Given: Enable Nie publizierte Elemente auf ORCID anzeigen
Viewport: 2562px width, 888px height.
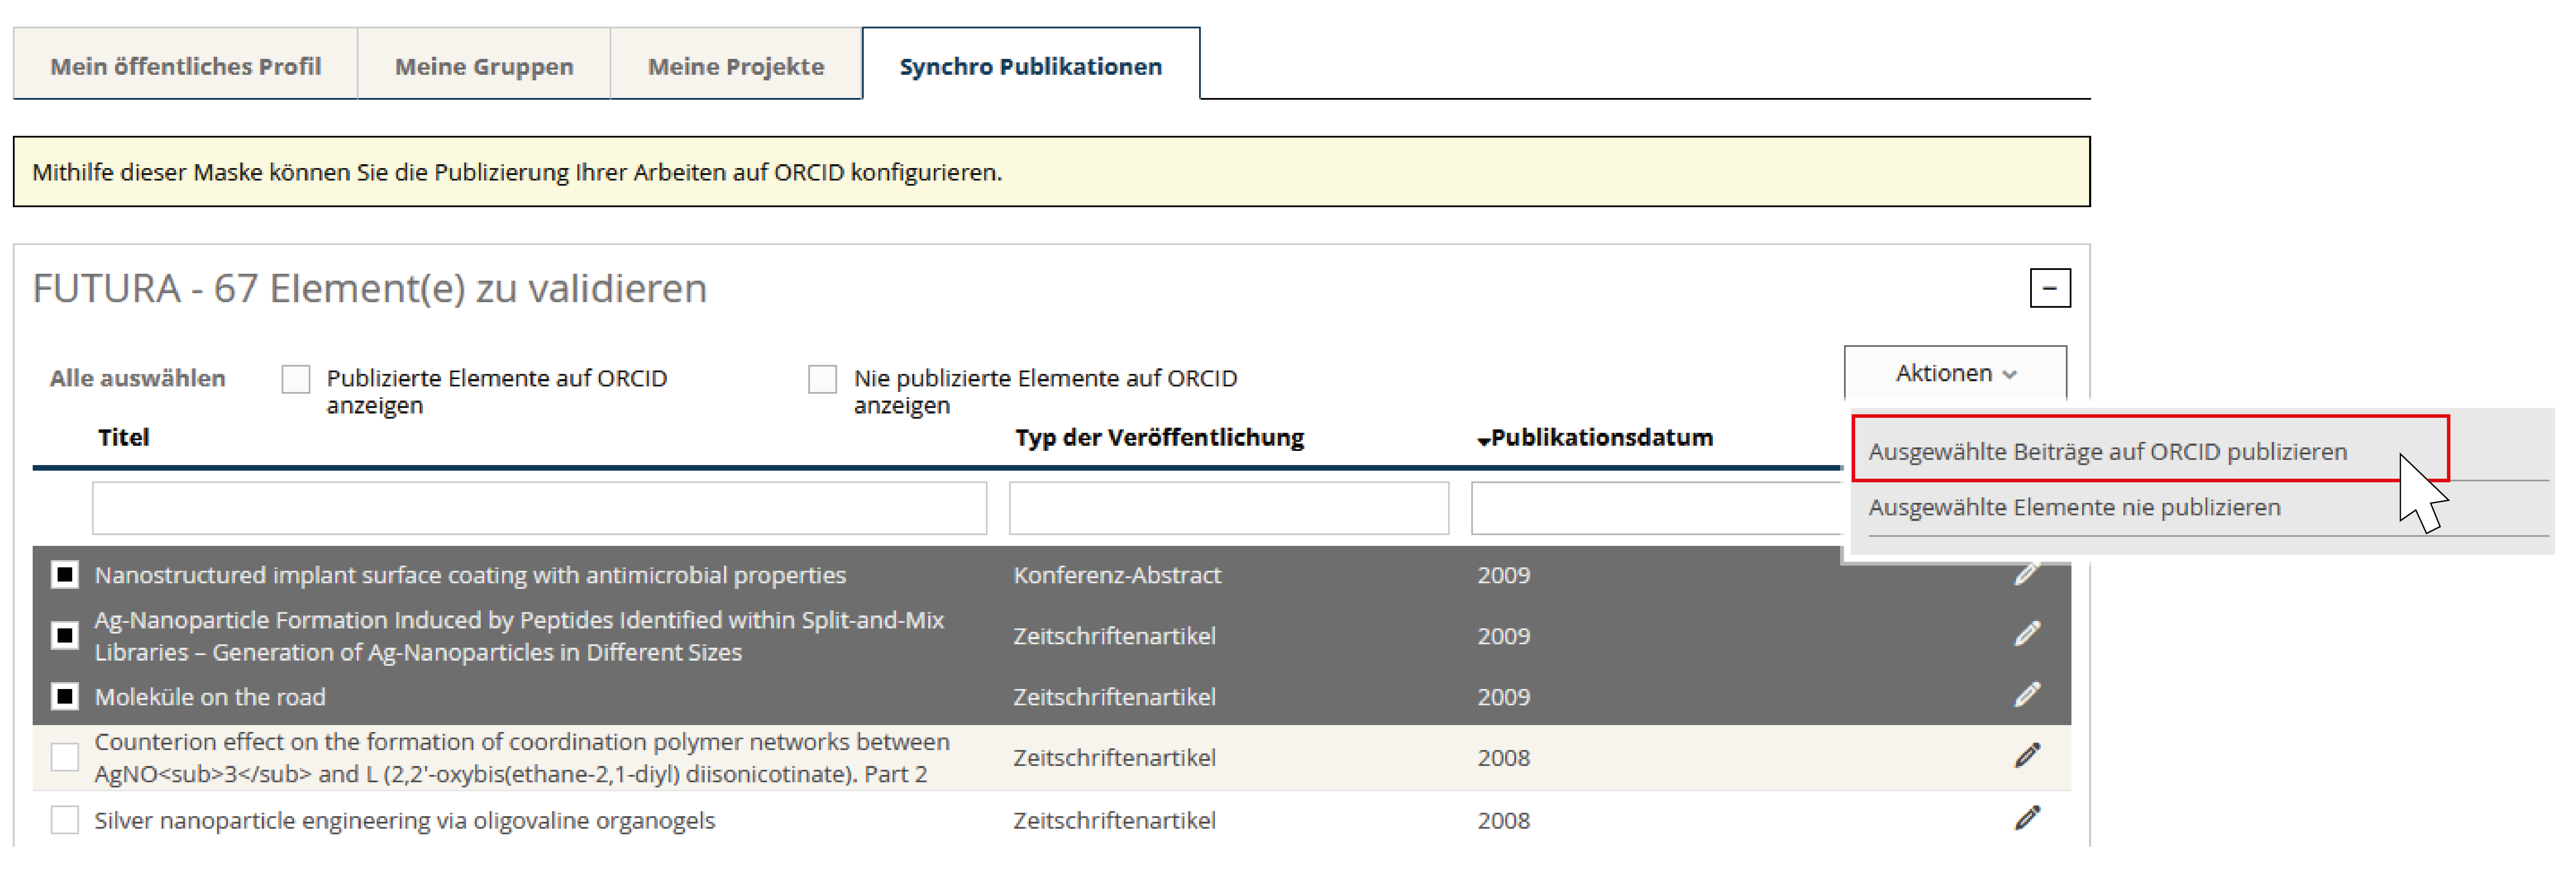Looking at the screenshot, I should point(822,379).
